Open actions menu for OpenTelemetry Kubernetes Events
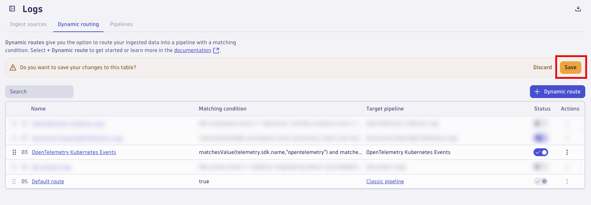 [567, 152]
